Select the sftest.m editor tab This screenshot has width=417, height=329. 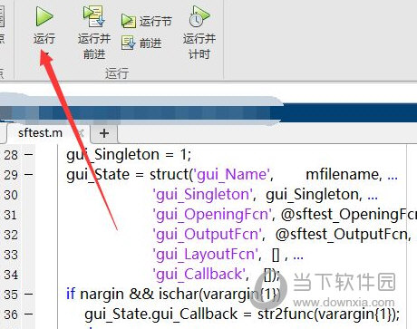(x=40, y=133)
